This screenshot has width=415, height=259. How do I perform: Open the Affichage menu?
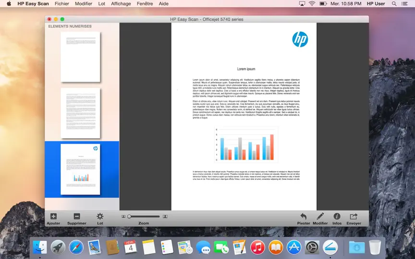coord(121,4)
